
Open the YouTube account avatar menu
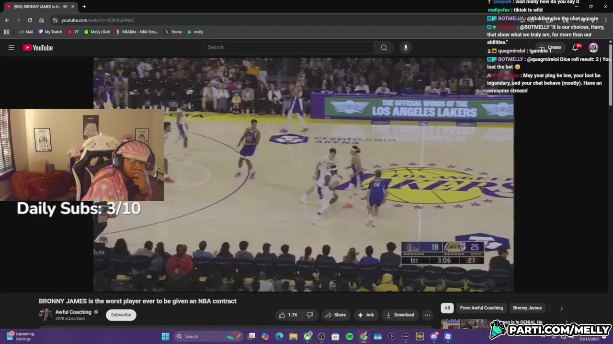(593, 47)
